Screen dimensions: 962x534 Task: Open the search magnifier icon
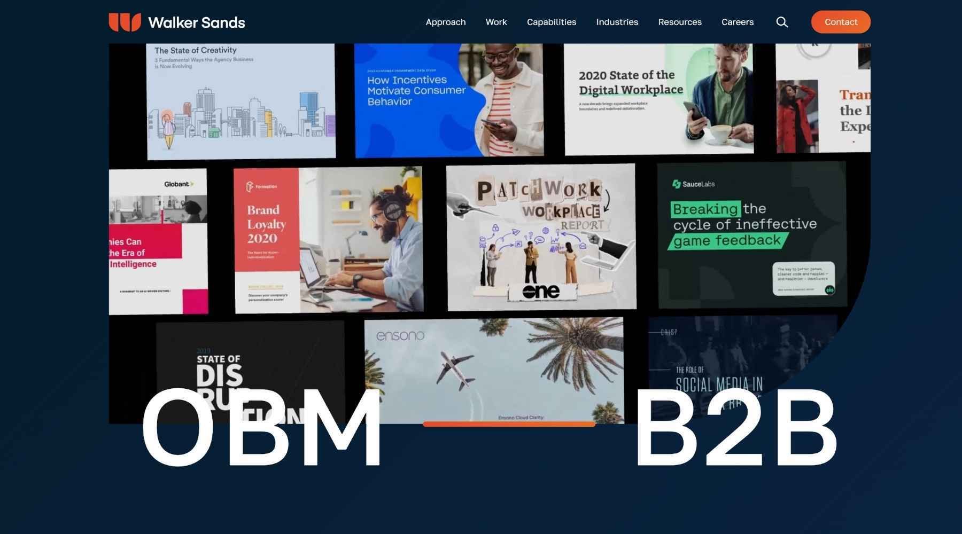click(x=782, y=22)
